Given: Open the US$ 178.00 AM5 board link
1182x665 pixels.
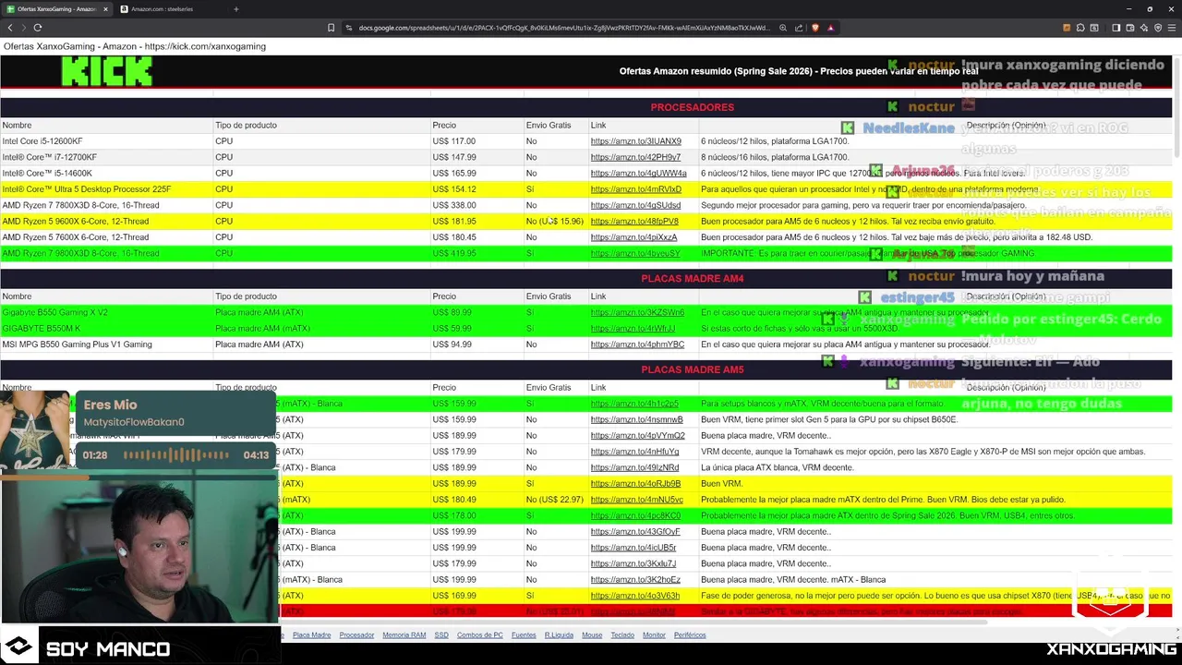Looking at the screenshot, I should [635, 515].
